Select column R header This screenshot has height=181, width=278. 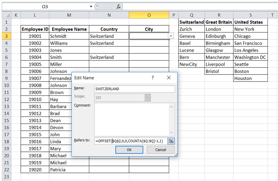point(219,15)
